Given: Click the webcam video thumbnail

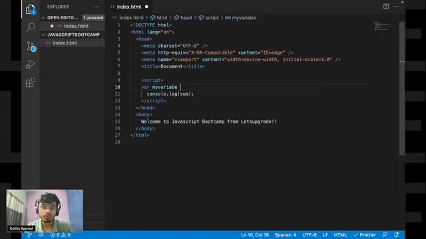Looking at the screenshot, I should pos(45,211).
